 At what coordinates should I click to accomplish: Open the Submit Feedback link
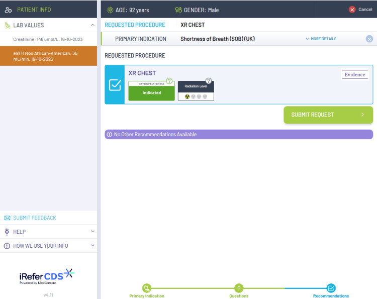point(35,218)
